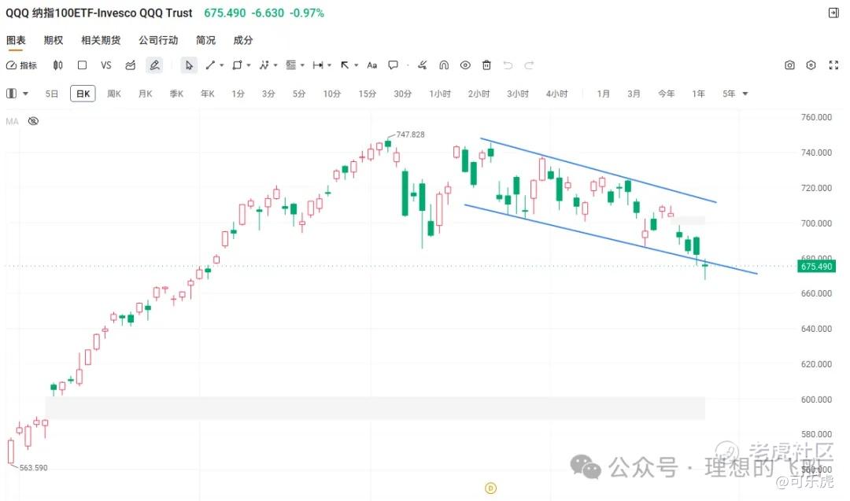This screenshot has width=850, height=501.
Task: Select the wave pattern tool
Action: coord(264,65)
